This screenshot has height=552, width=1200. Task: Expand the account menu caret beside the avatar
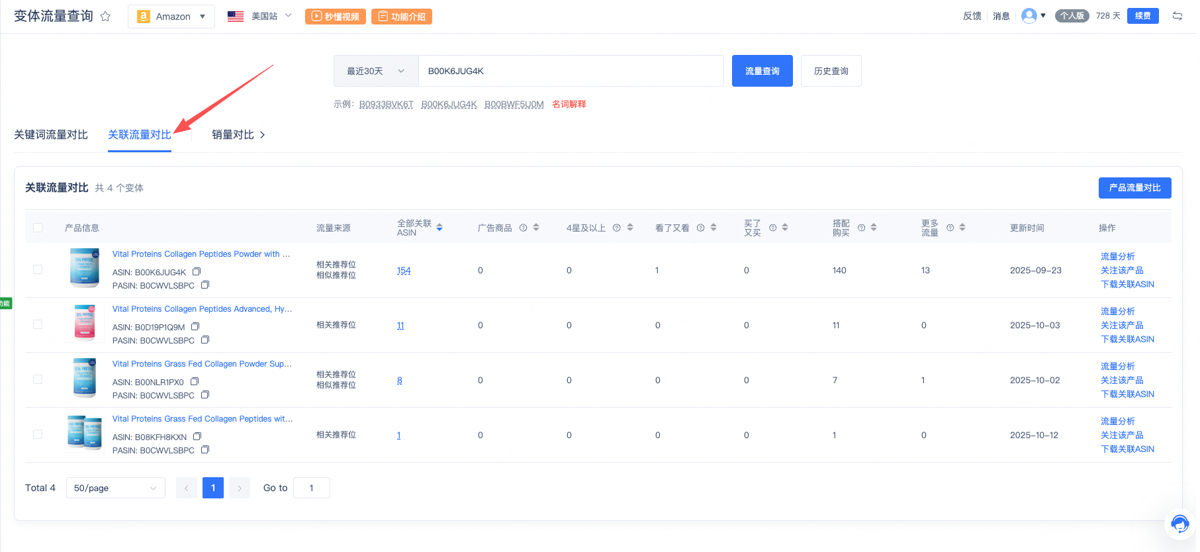1043,16
